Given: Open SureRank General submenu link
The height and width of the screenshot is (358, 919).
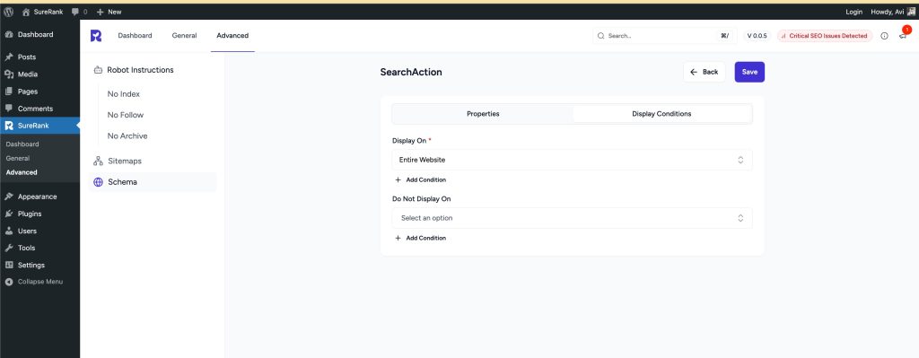Looking at the screenshot, I should click(18, 158).
